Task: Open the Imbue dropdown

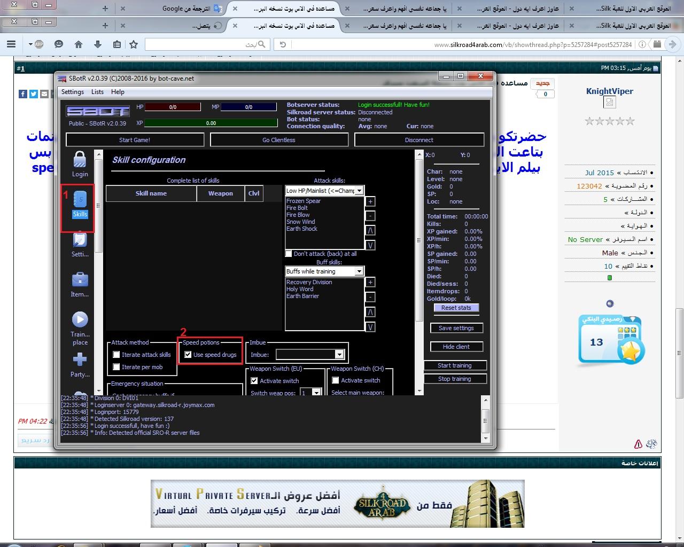Action: pos(339,354)
